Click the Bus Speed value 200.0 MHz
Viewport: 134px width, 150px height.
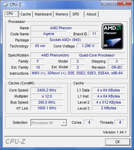[x=47, y=102]
